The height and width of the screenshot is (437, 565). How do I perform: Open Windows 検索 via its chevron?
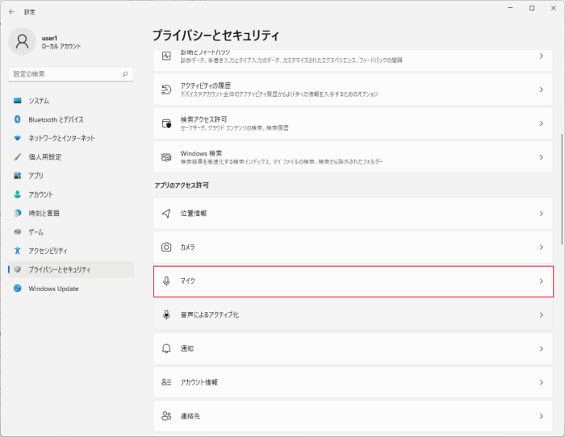pyautogui.click(x=542, y=157)
